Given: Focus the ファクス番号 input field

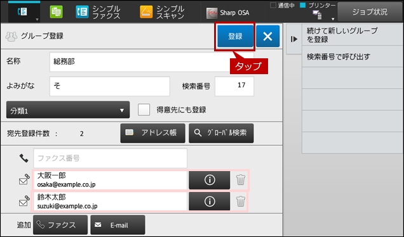Looking at the screenshot, I should [x=110, y=158].
